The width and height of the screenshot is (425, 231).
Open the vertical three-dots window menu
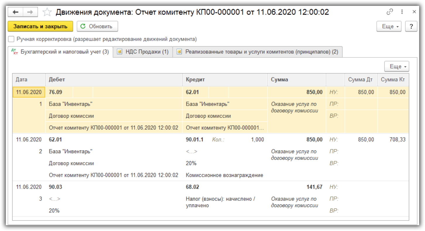(402, 12)
